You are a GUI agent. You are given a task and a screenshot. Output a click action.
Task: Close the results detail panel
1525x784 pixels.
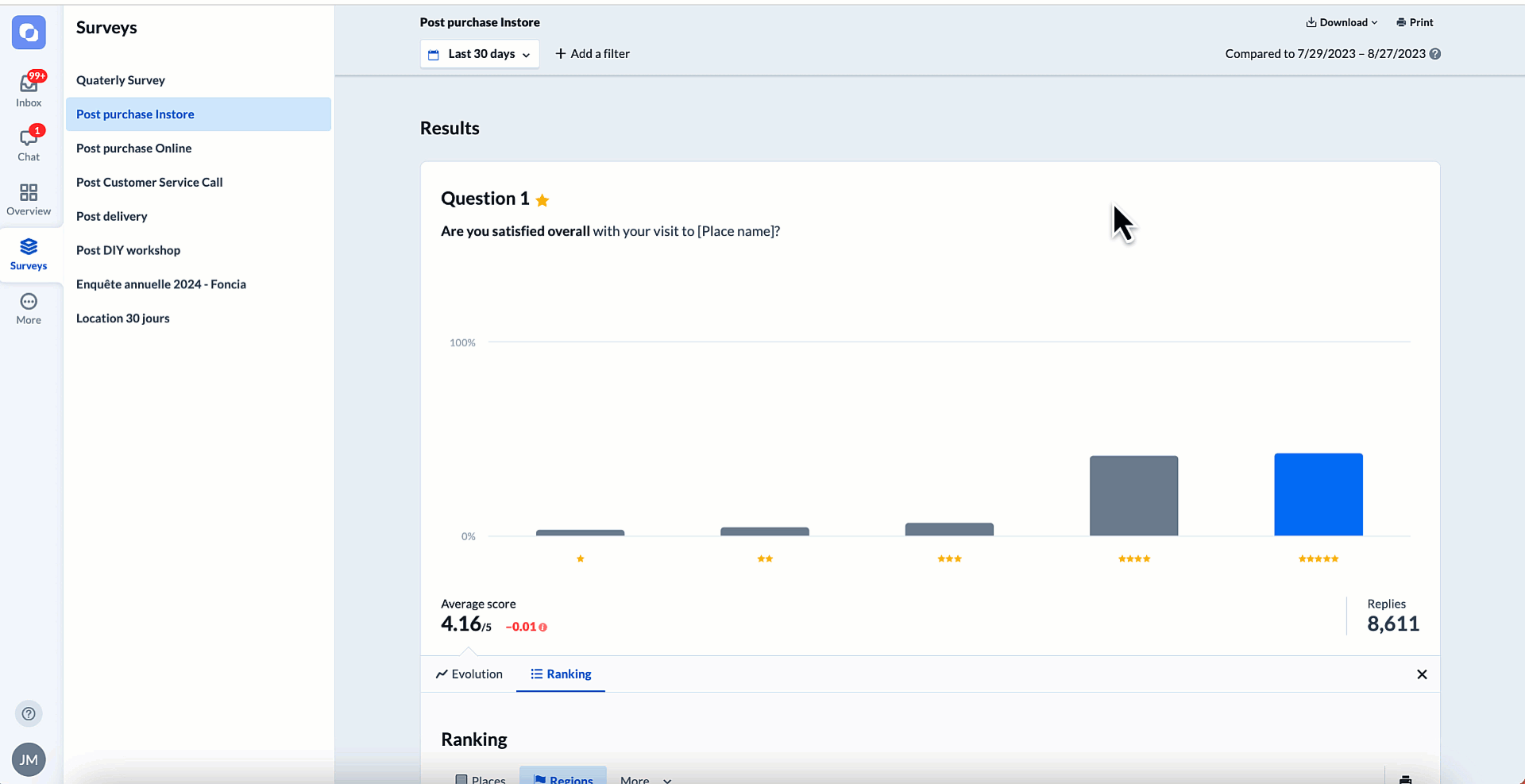pyautogui.click(x=1422, y=674)
